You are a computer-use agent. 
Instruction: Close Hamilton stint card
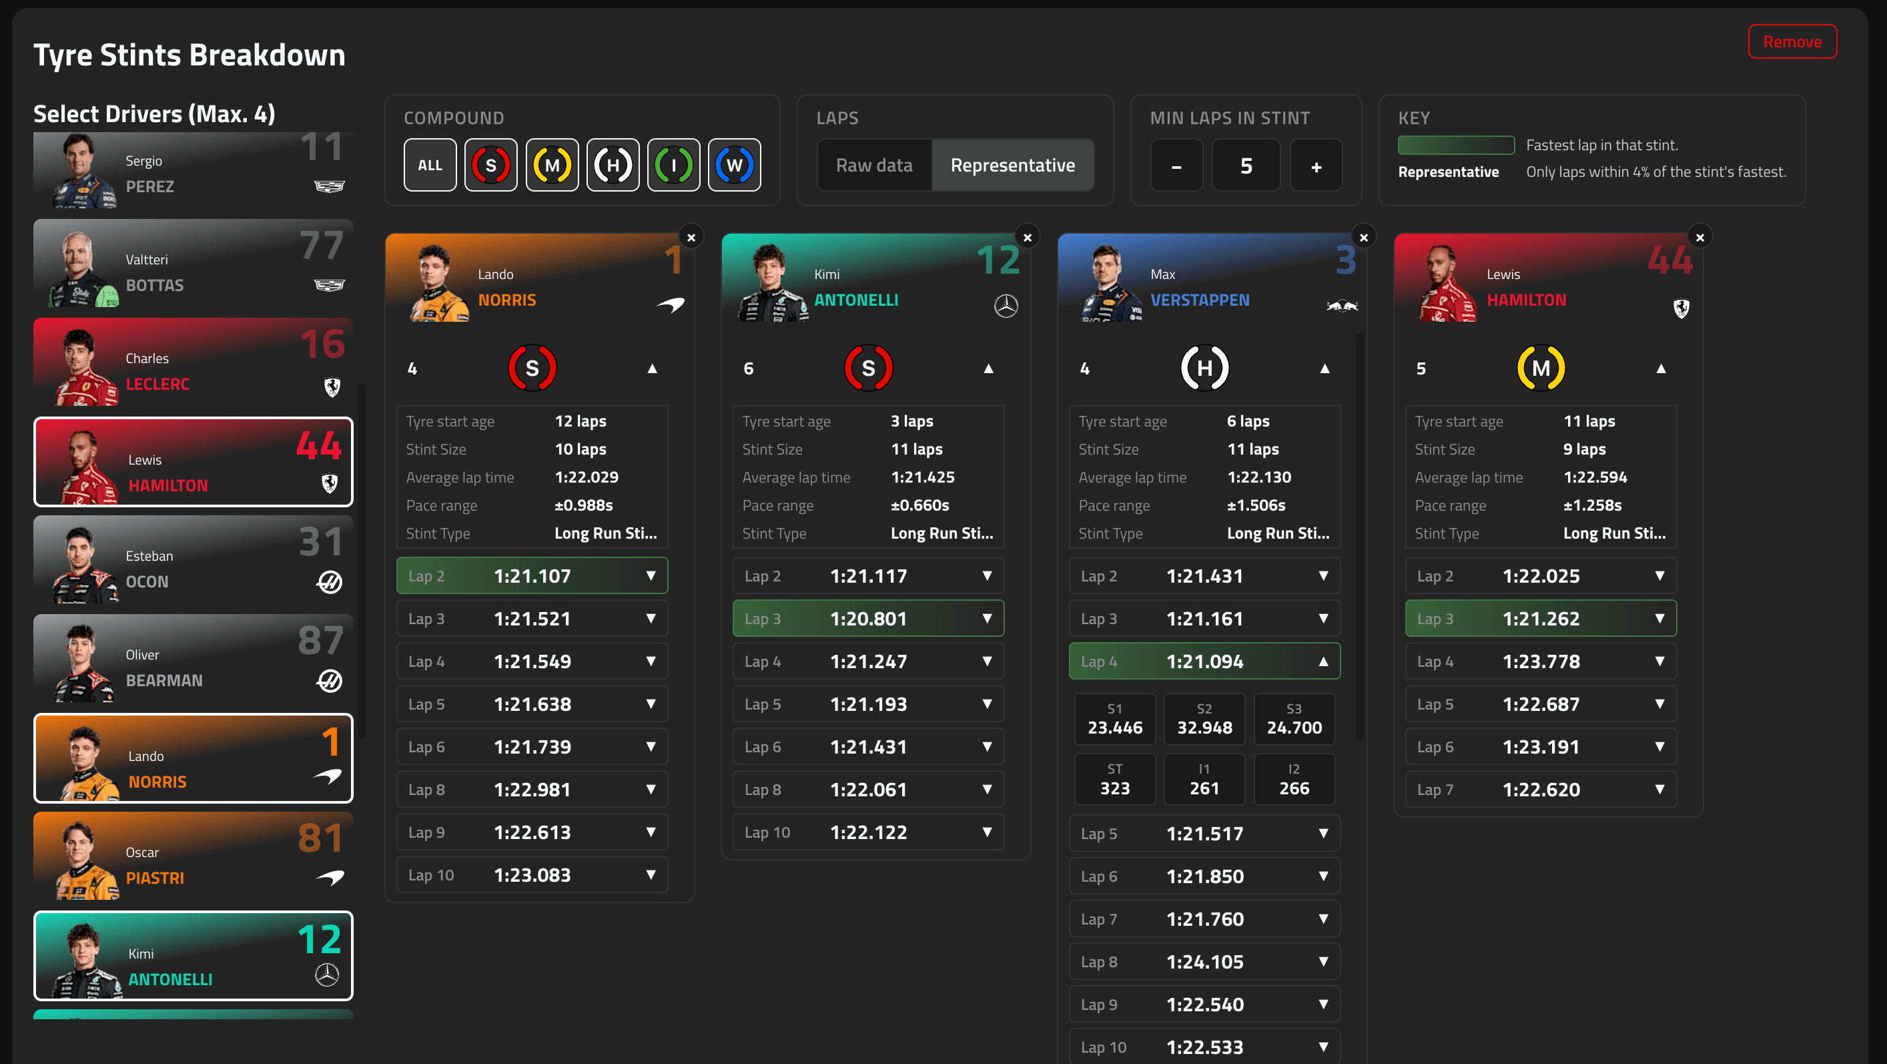1700,238
